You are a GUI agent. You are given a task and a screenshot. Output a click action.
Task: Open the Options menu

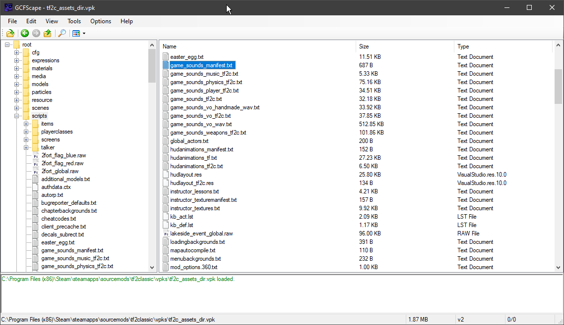(101, 21)
